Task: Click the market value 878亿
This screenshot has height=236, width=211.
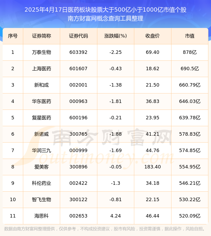Action: (190, 52)
